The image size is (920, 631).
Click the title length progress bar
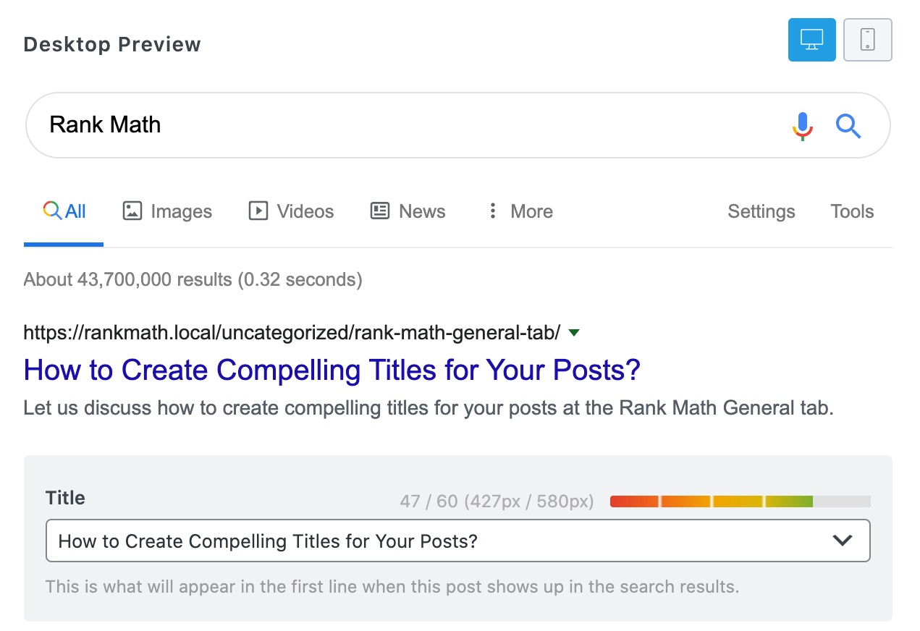pos(740,501)
